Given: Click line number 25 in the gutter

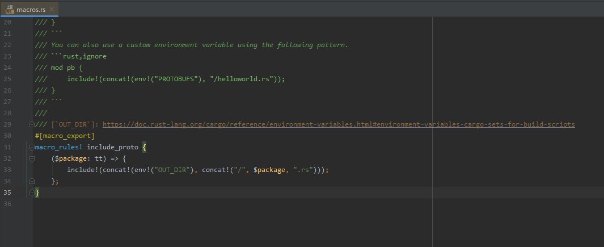Looking at the screenshot, I should click(7, 79).
